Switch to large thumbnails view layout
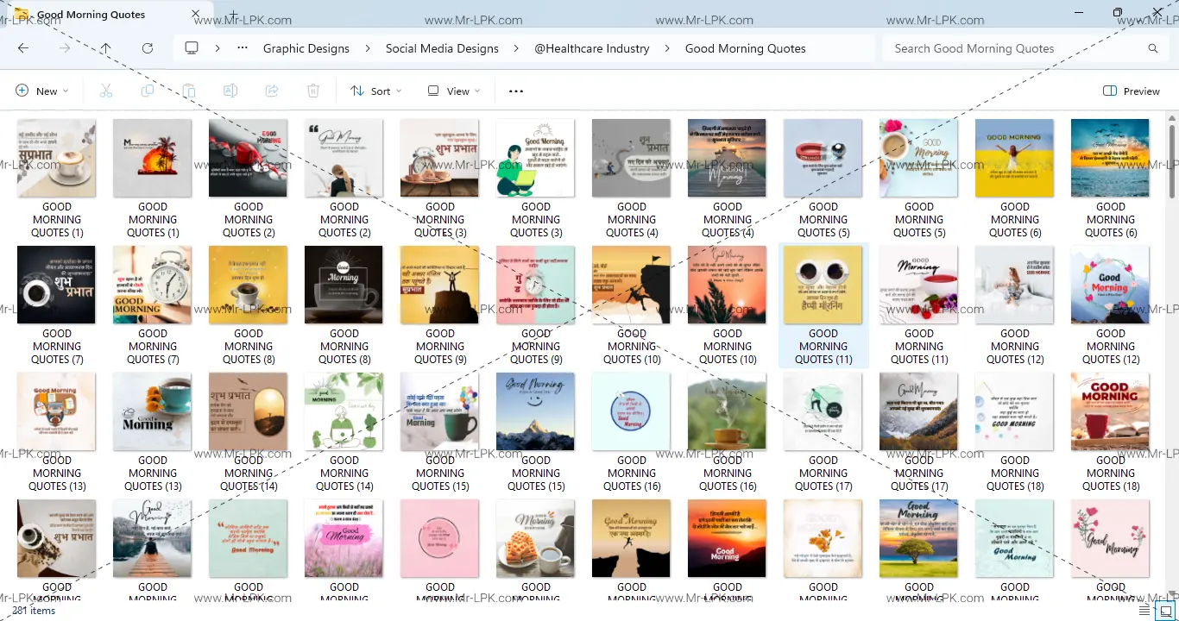The image size is (1179, 621). coord(1166,611)
